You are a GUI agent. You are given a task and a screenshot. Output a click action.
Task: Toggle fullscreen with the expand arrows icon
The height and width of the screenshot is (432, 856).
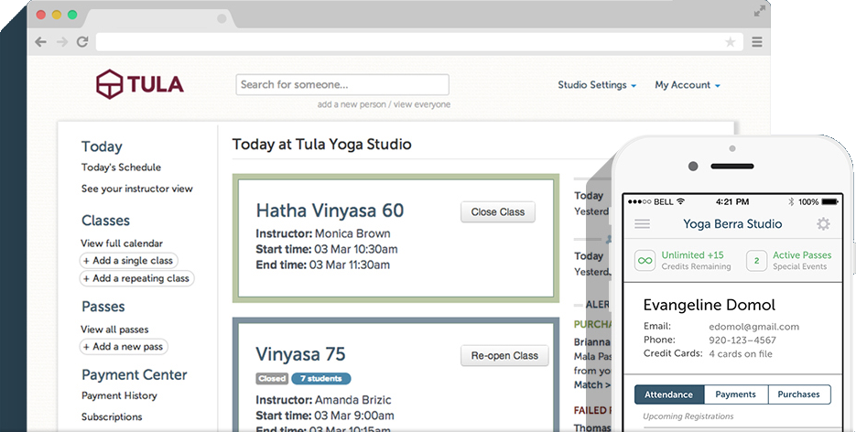click(759, 12)
